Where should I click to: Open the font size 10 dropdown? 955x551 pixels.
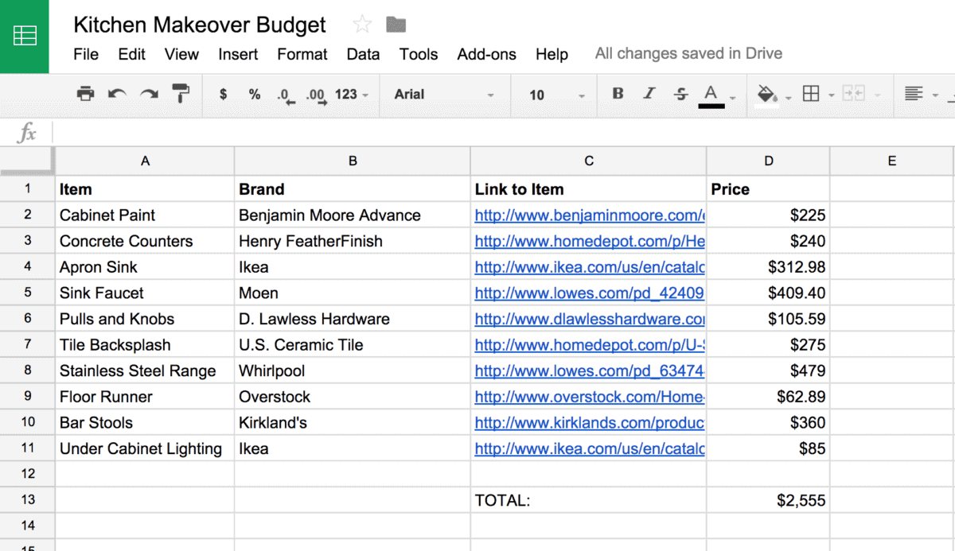click(x=557, y=95)
